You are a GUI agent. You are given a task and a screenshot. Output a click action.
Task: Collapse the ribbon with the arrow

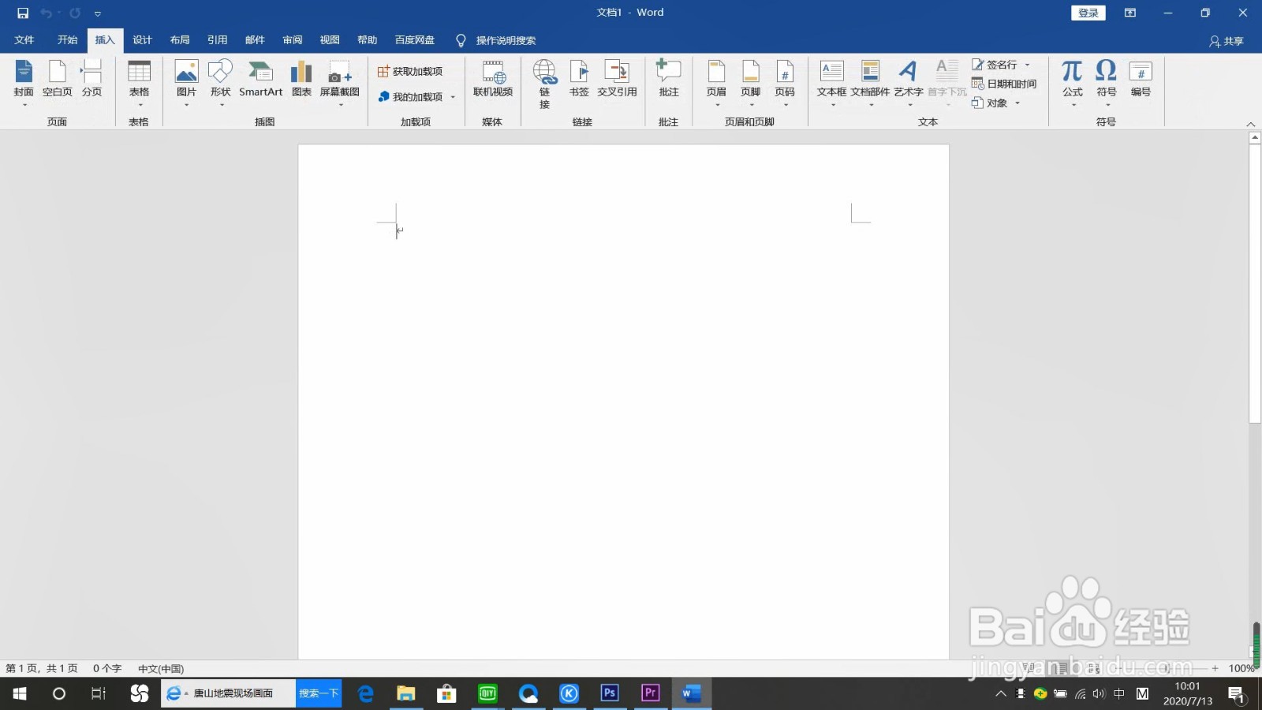coord(1250,124)
